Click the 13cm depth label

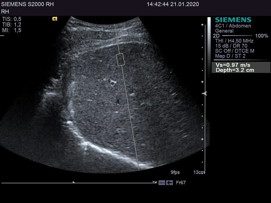(x=199, y=172)
